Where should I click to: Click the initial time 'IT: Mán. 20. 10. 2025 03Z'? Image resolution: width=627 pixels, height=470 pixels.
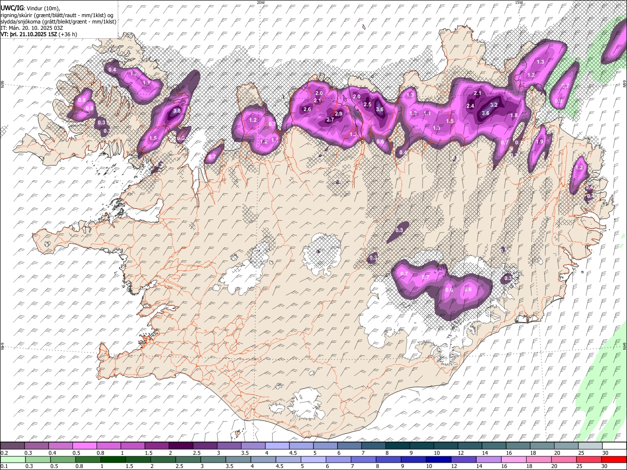tap(32, 28)
